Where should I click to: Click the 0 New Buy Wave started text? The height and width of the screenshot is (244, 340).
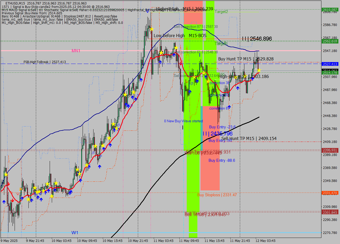[184, 121]
